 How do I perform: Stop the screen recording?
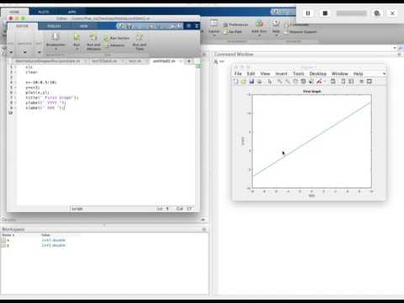coord(325,13)
